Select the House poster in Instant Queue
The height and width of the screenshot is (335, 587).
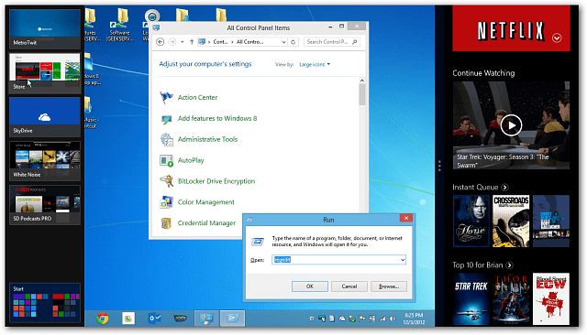(x=471, y=222)
